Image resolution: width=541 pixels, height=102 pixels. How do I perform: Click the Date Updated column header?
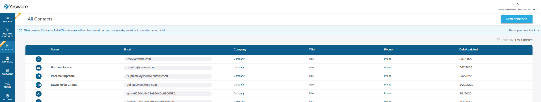(468, 50)
